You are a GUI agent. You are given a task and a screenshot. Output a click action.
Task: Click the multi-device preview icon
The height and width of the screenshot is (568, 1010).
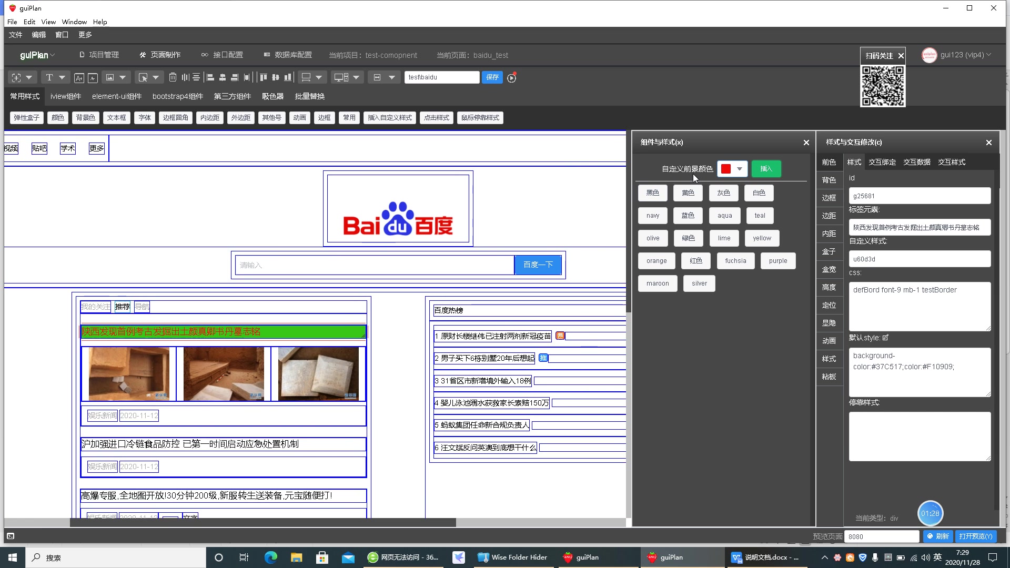(x=341, y=77)
